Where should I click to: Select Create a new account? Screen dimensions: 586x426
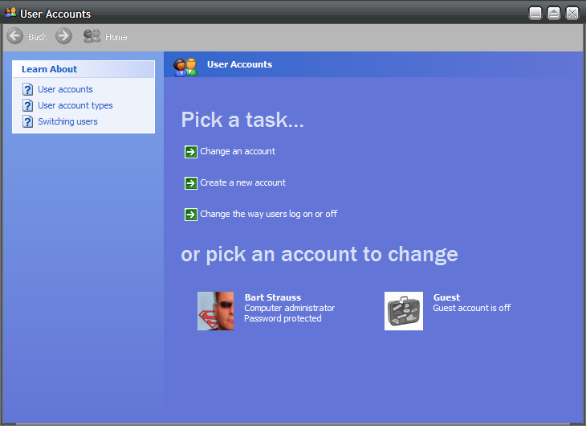(242, 182)
